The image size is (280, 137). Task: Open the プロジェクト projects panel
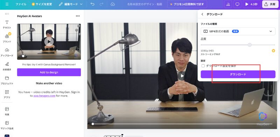point(7,80)
